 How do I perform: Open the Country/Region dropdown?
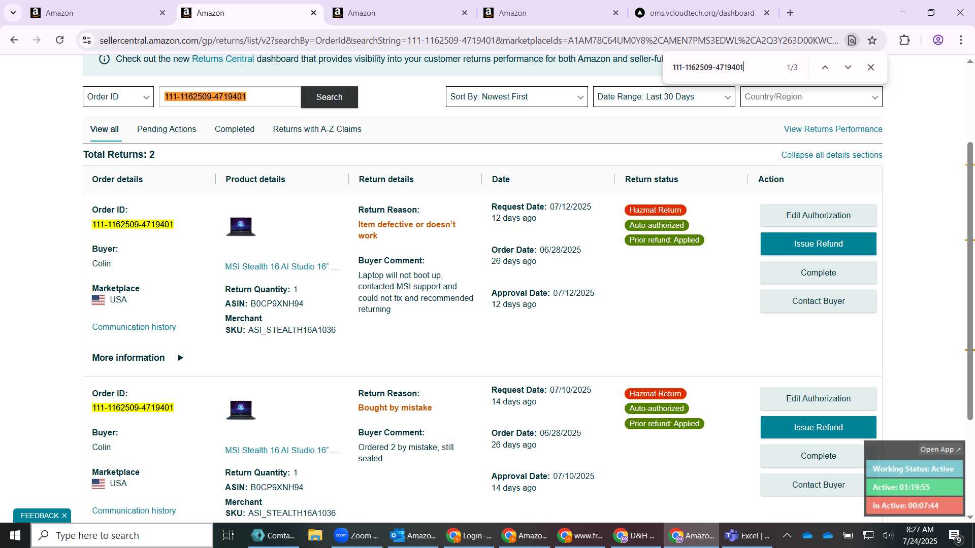pyautogui.click(x=811, y=96)
